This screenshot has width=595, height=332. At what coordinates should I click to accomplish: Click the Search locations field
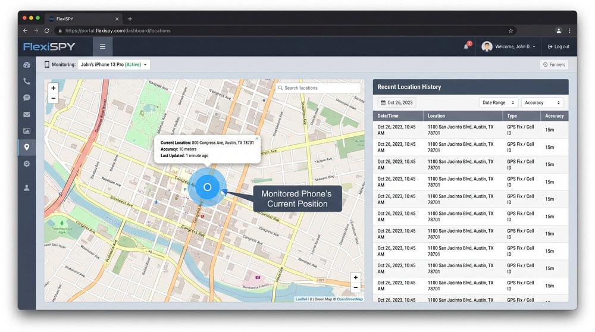[x=318, y=87]
